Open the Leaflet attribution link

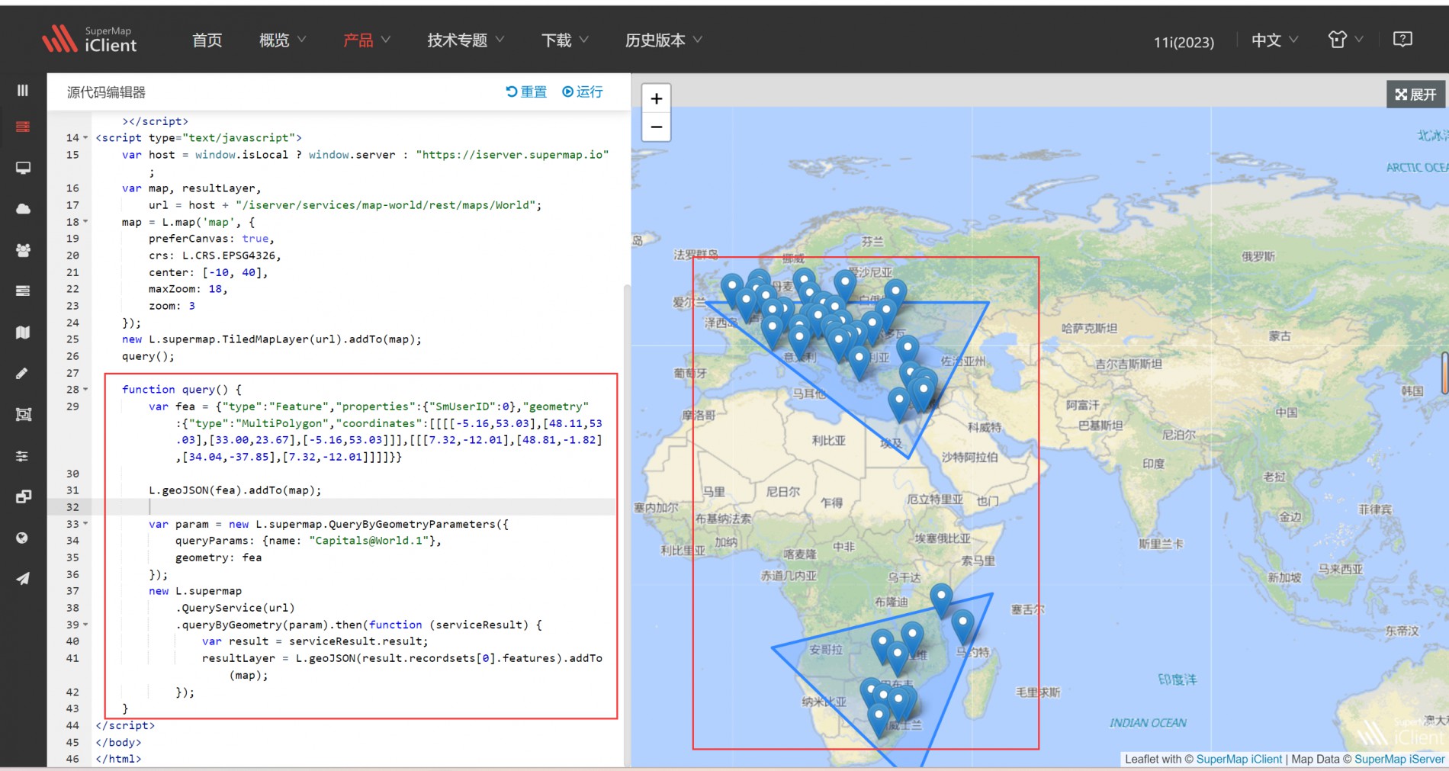1142,759
